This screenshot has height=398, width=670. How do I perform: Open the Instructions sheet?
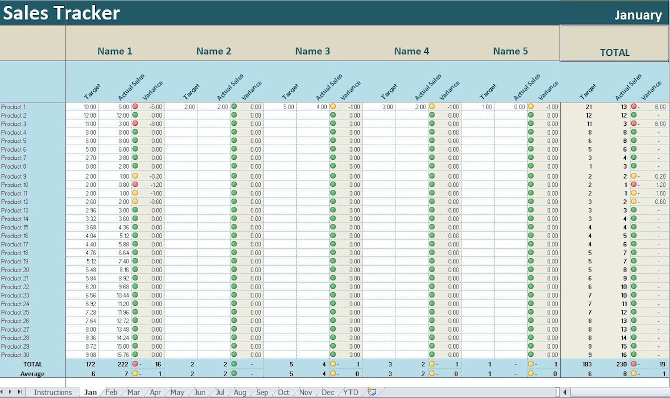coord(53,392)
